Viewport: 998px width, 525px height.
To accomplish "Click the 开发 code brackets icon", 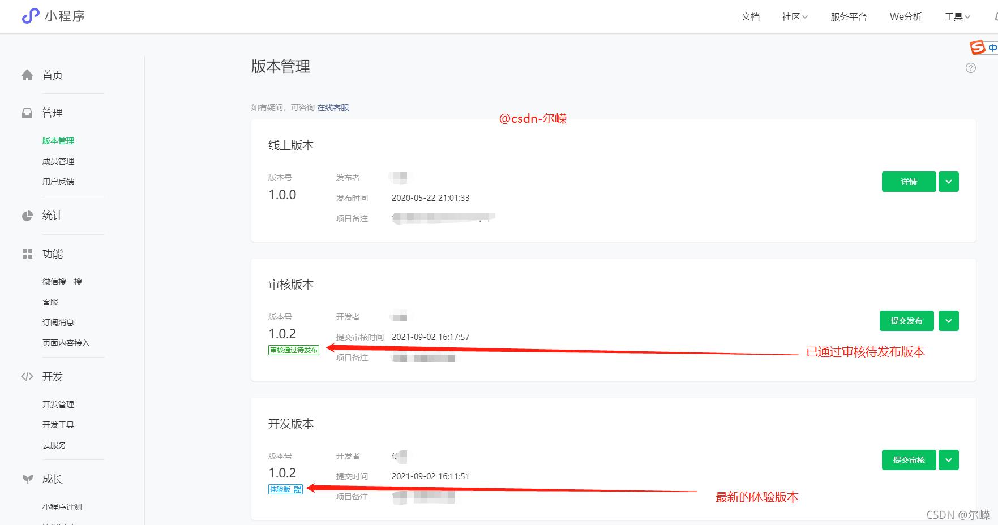I will (27, 377).
